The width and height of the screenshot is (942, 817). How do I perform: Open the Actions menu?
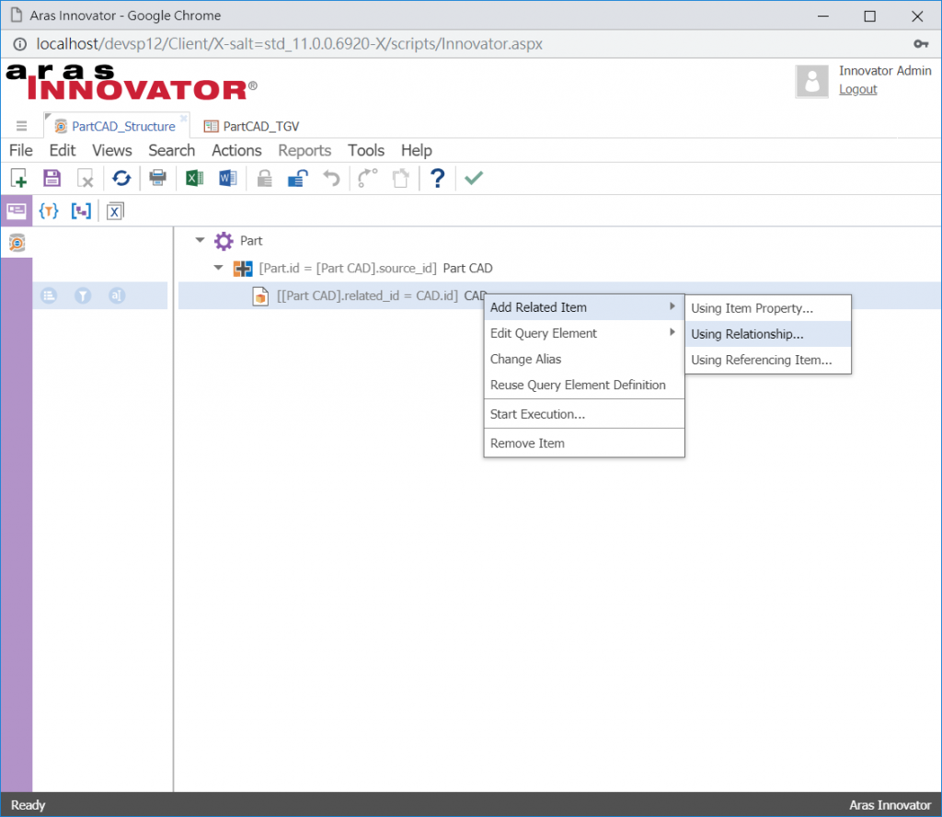pyautogui.click(x=236, y=150)
